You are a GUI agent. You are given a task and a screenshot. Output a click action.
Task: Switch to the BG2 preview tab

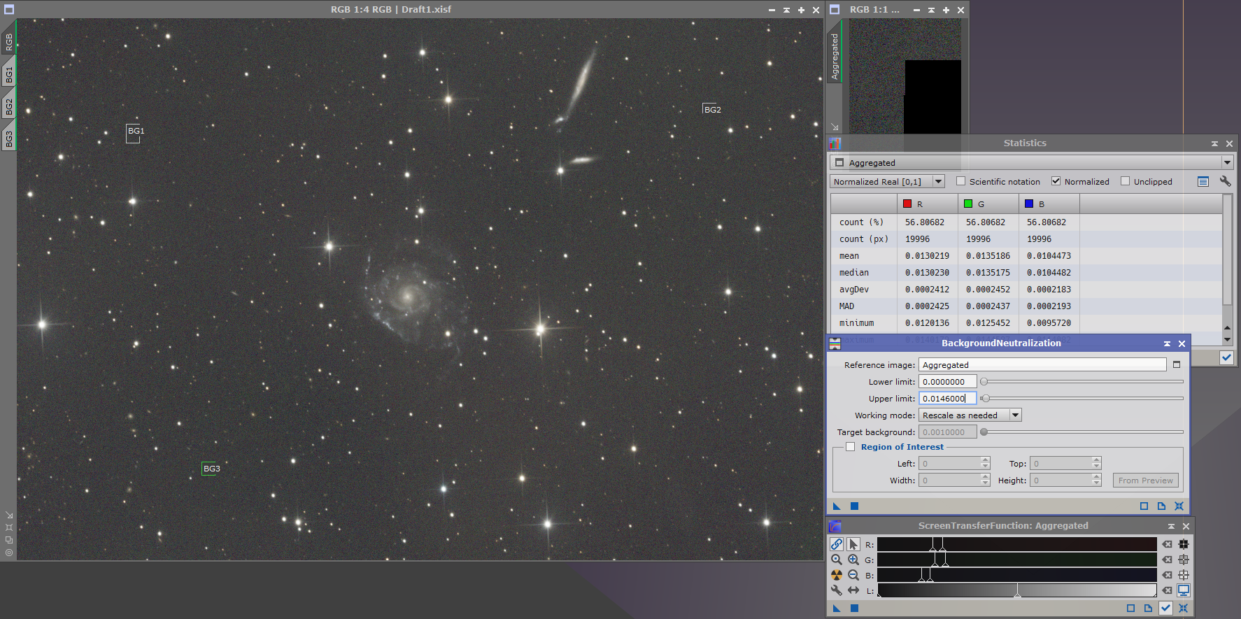tap(8, 106)
